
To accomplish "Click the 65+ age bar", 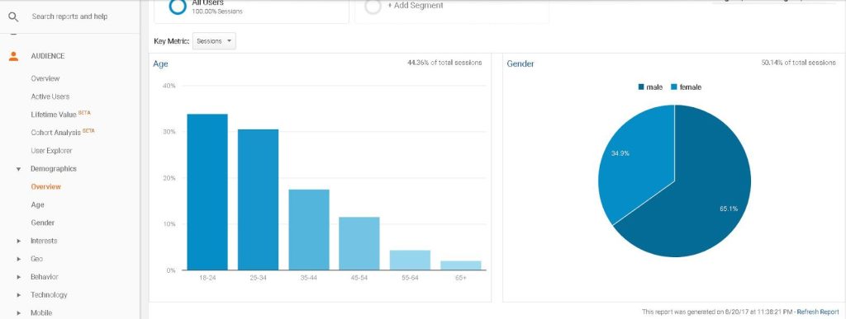I will click(x=461, y=265).
